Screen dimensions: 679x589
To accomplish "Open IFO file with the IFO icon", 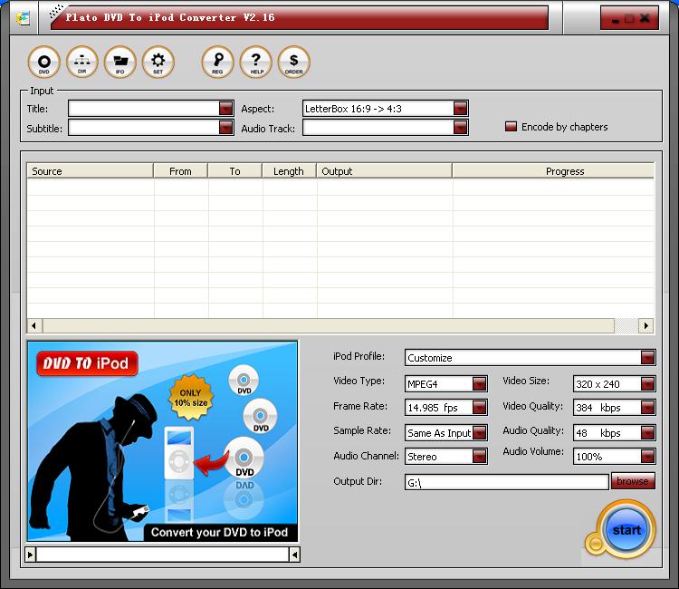I will pyautogui.click(x=120, y=62).
